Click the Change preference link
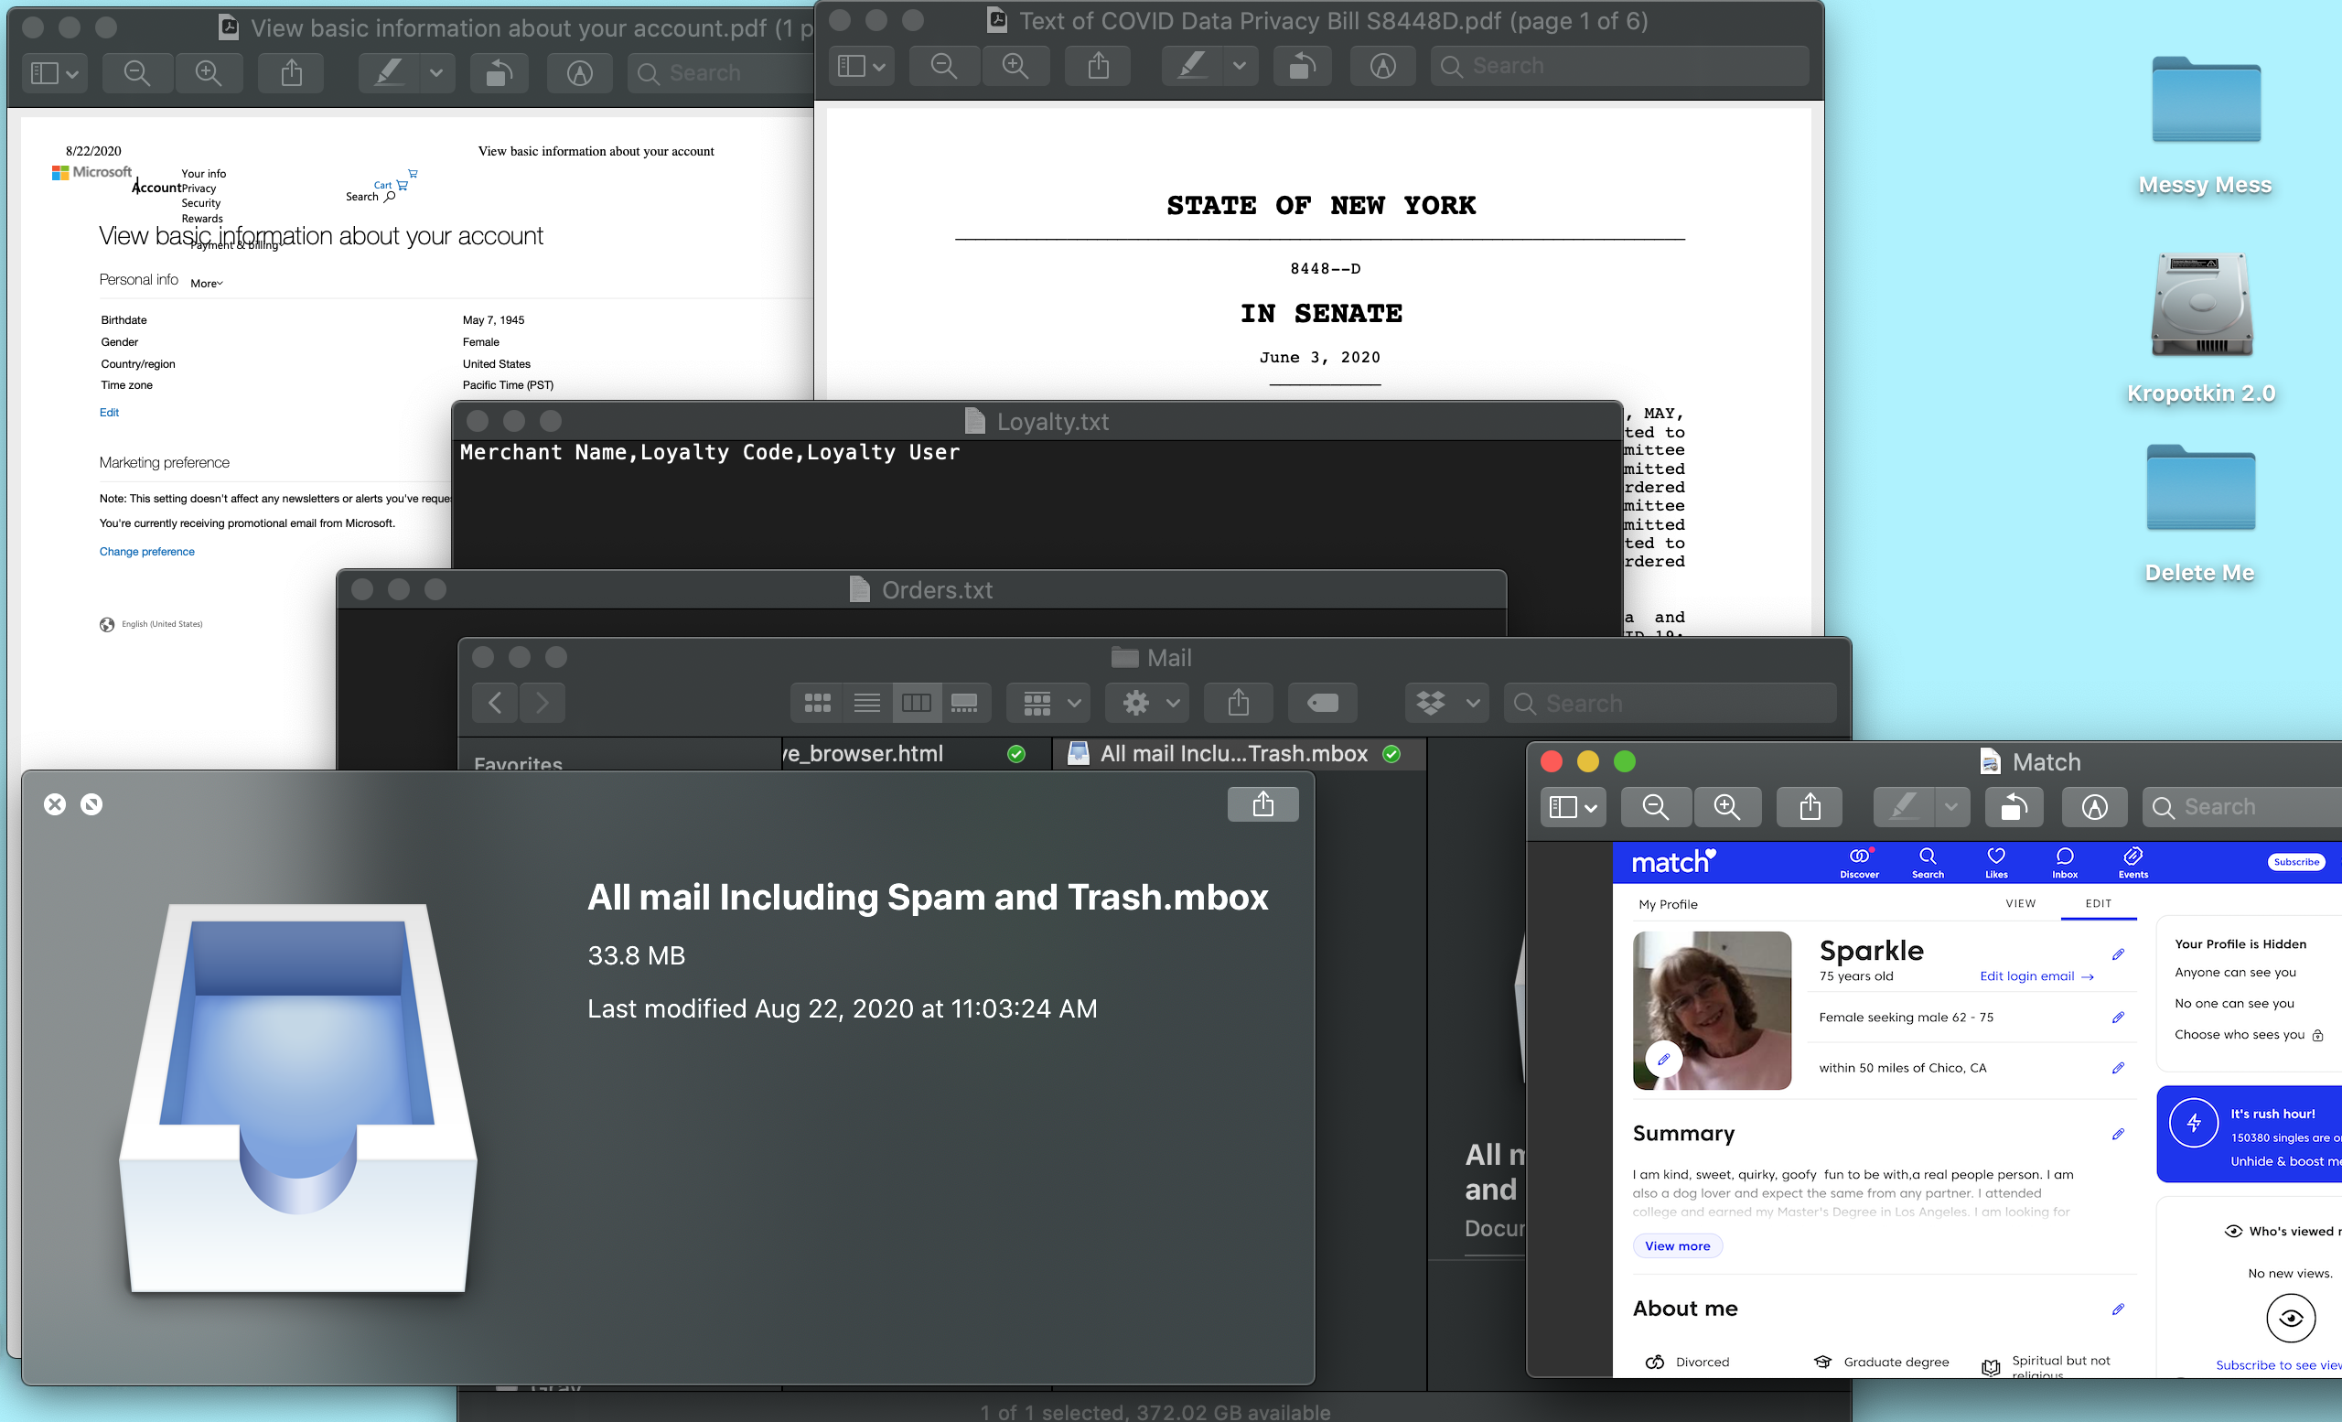2342x1422 pixels. [x=146, y=551]
